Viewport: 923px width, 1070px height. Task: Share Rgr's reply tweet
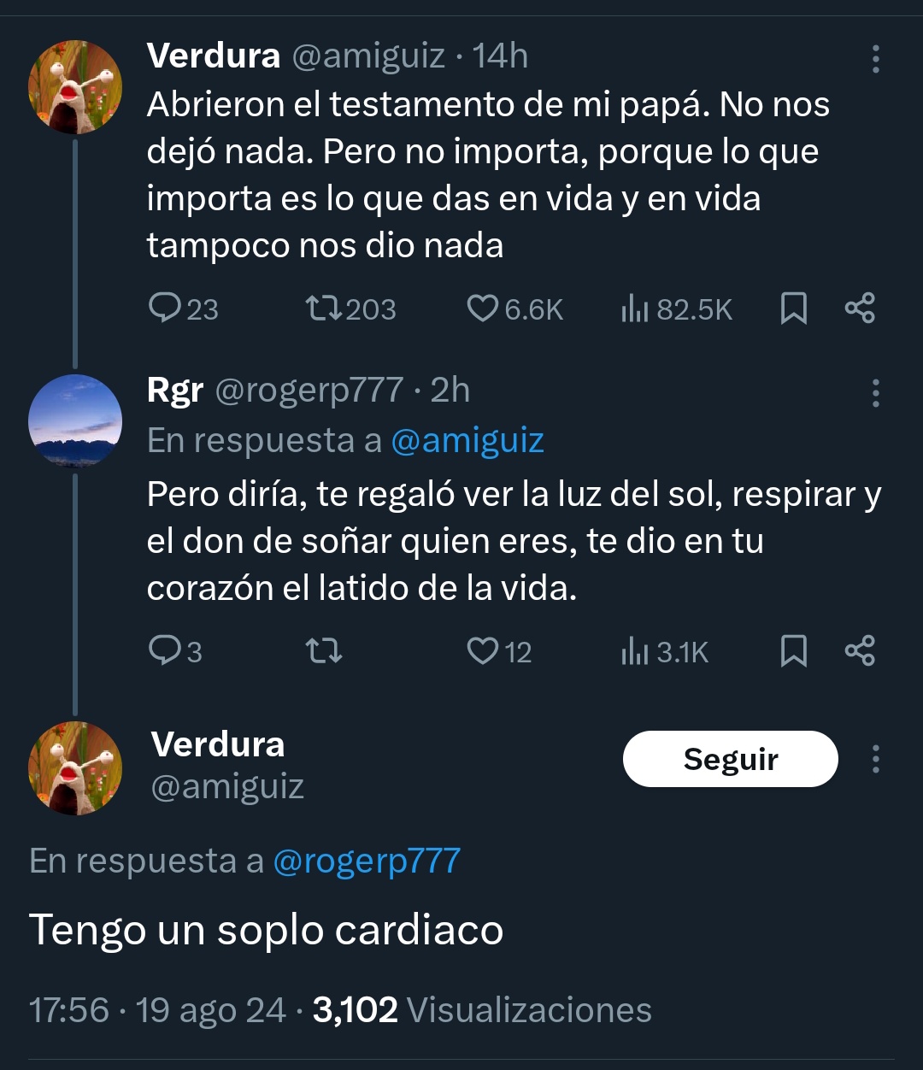[x=860, y=651]
